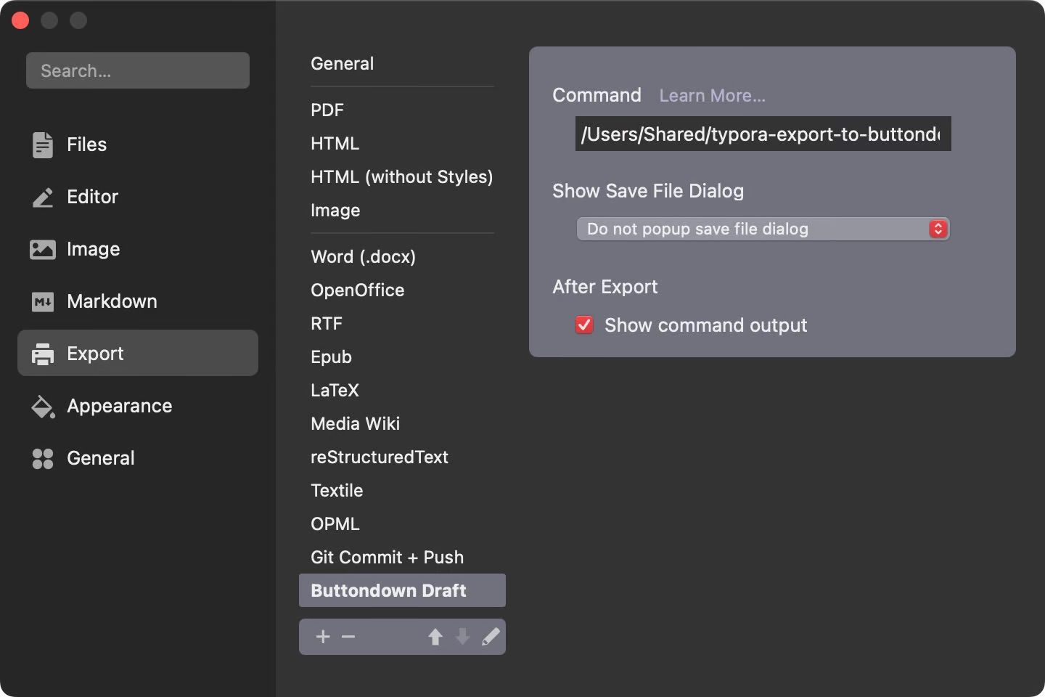Uncheck Show command output
This screenshot has height=697, width=1045.
[x=584, y=325]
